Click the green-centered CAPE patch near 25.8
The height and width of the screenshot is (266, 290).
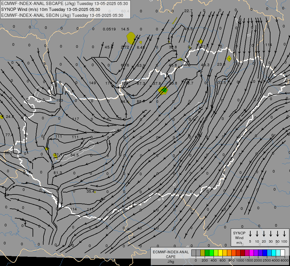pyautogui.click(x=163, y=90)
